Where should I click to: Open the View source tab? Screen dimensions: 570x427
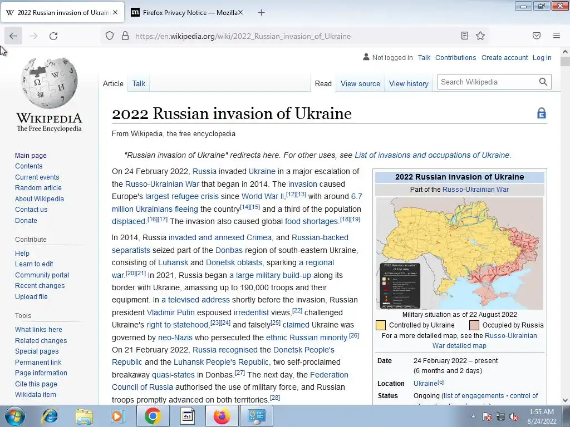coord(360,83)
